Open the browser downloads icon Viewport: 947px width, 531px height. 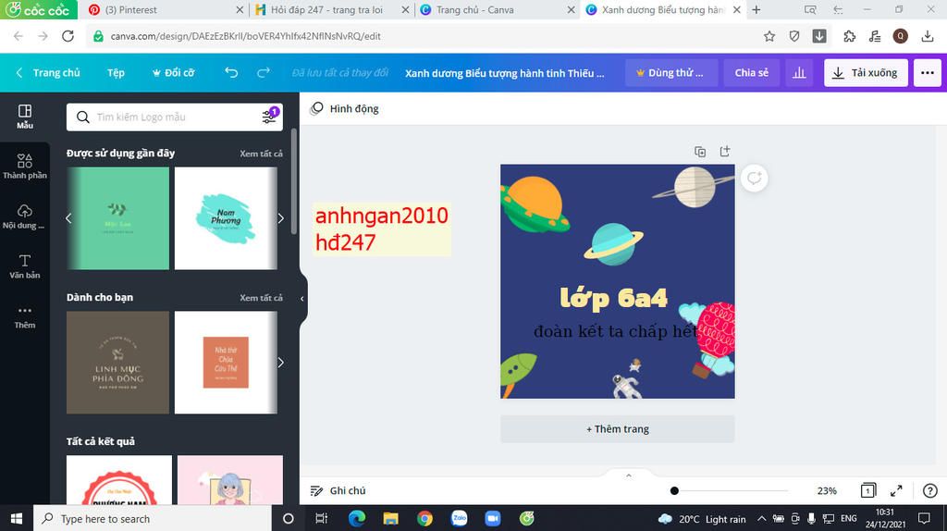click(x=928, y=36)
